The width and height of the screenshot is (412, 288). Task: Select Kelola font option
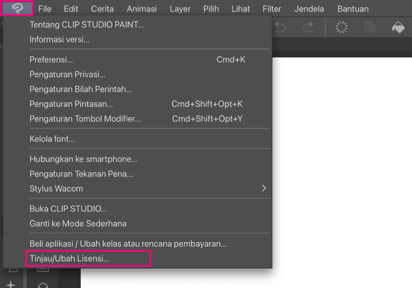point(52,139)
